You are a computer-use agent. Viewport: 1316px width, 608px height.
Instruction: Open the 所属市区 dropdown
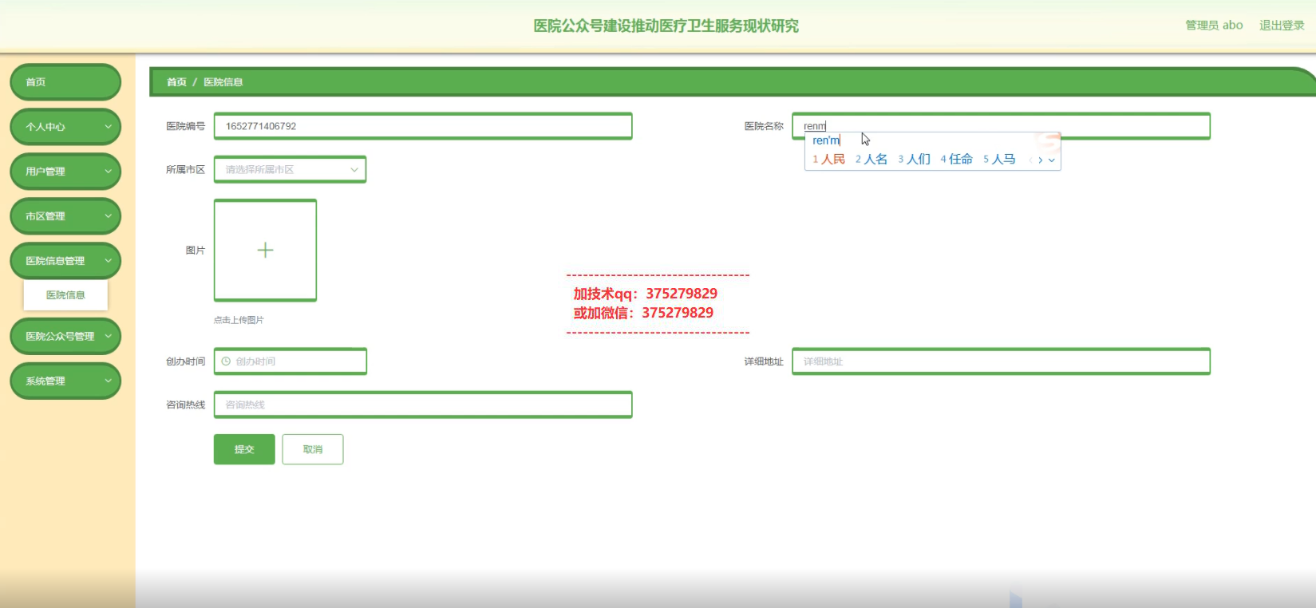coord(290,170)
